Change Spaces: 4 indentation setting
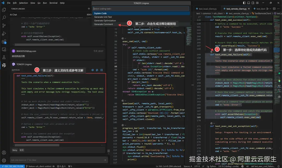The width and height of the screenshot is (282, 168). (x=188, y=166)
